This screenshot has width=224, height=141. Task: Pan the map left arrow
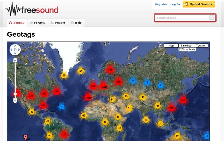[x=11, y=50]
